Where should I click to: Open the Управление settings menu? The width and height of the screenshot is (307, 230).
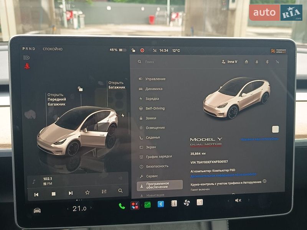(152, 79)
